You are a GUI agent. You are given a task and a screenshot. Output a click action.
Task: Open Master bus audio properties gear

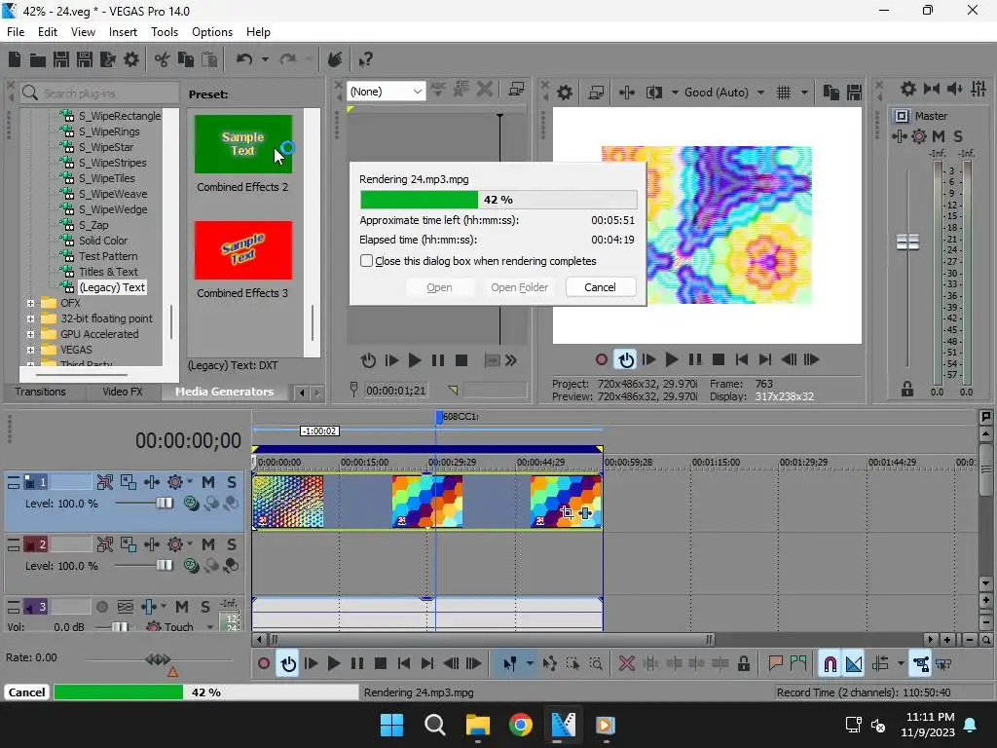click(x=908, y=89)
